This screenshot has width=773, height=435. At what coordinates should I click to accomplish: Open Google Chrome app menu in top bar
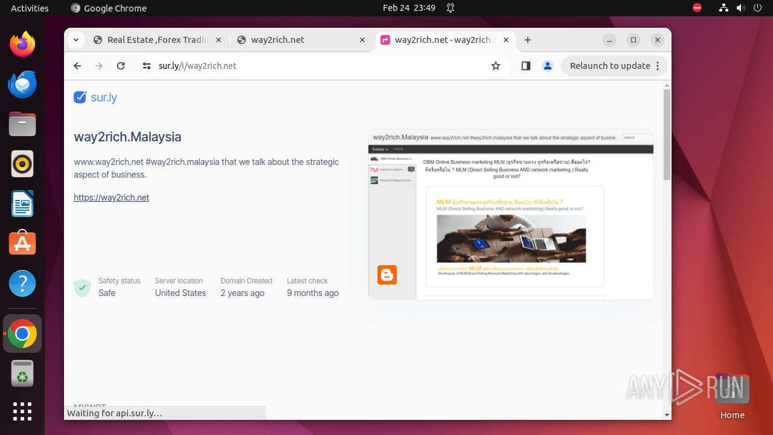pyautogui.click(x=109, y=8)
